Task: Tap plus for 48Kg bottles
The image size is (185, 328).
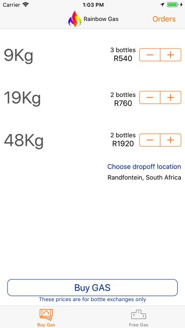Action: [171, 140]
